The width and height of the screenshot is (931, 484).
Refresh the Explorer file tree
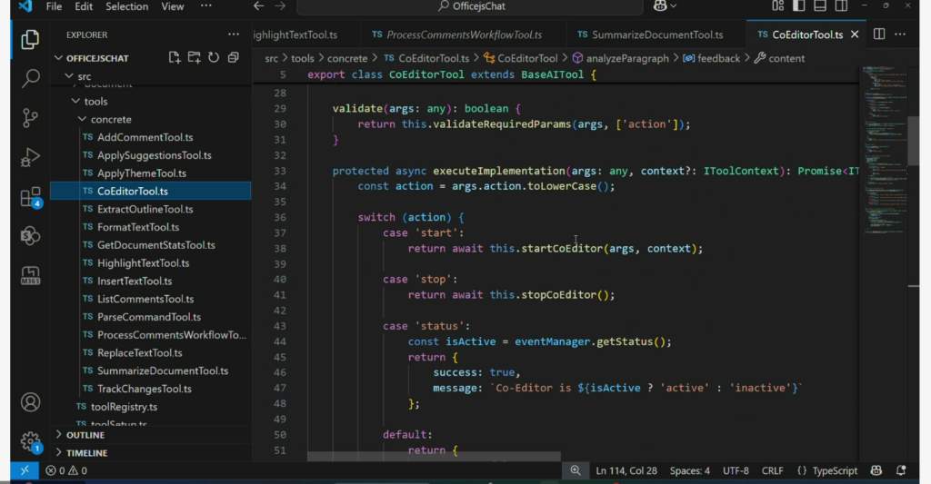pyautogui.click(x=213, y=58)
